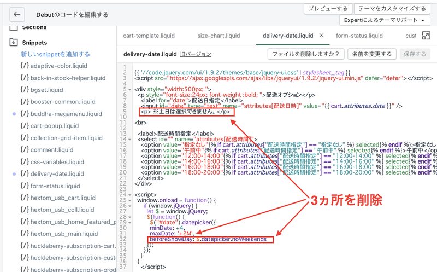This screenshot has height=272, width=437.
Task: Switch to the partially visible cust tab
Action: click(411, 36)
